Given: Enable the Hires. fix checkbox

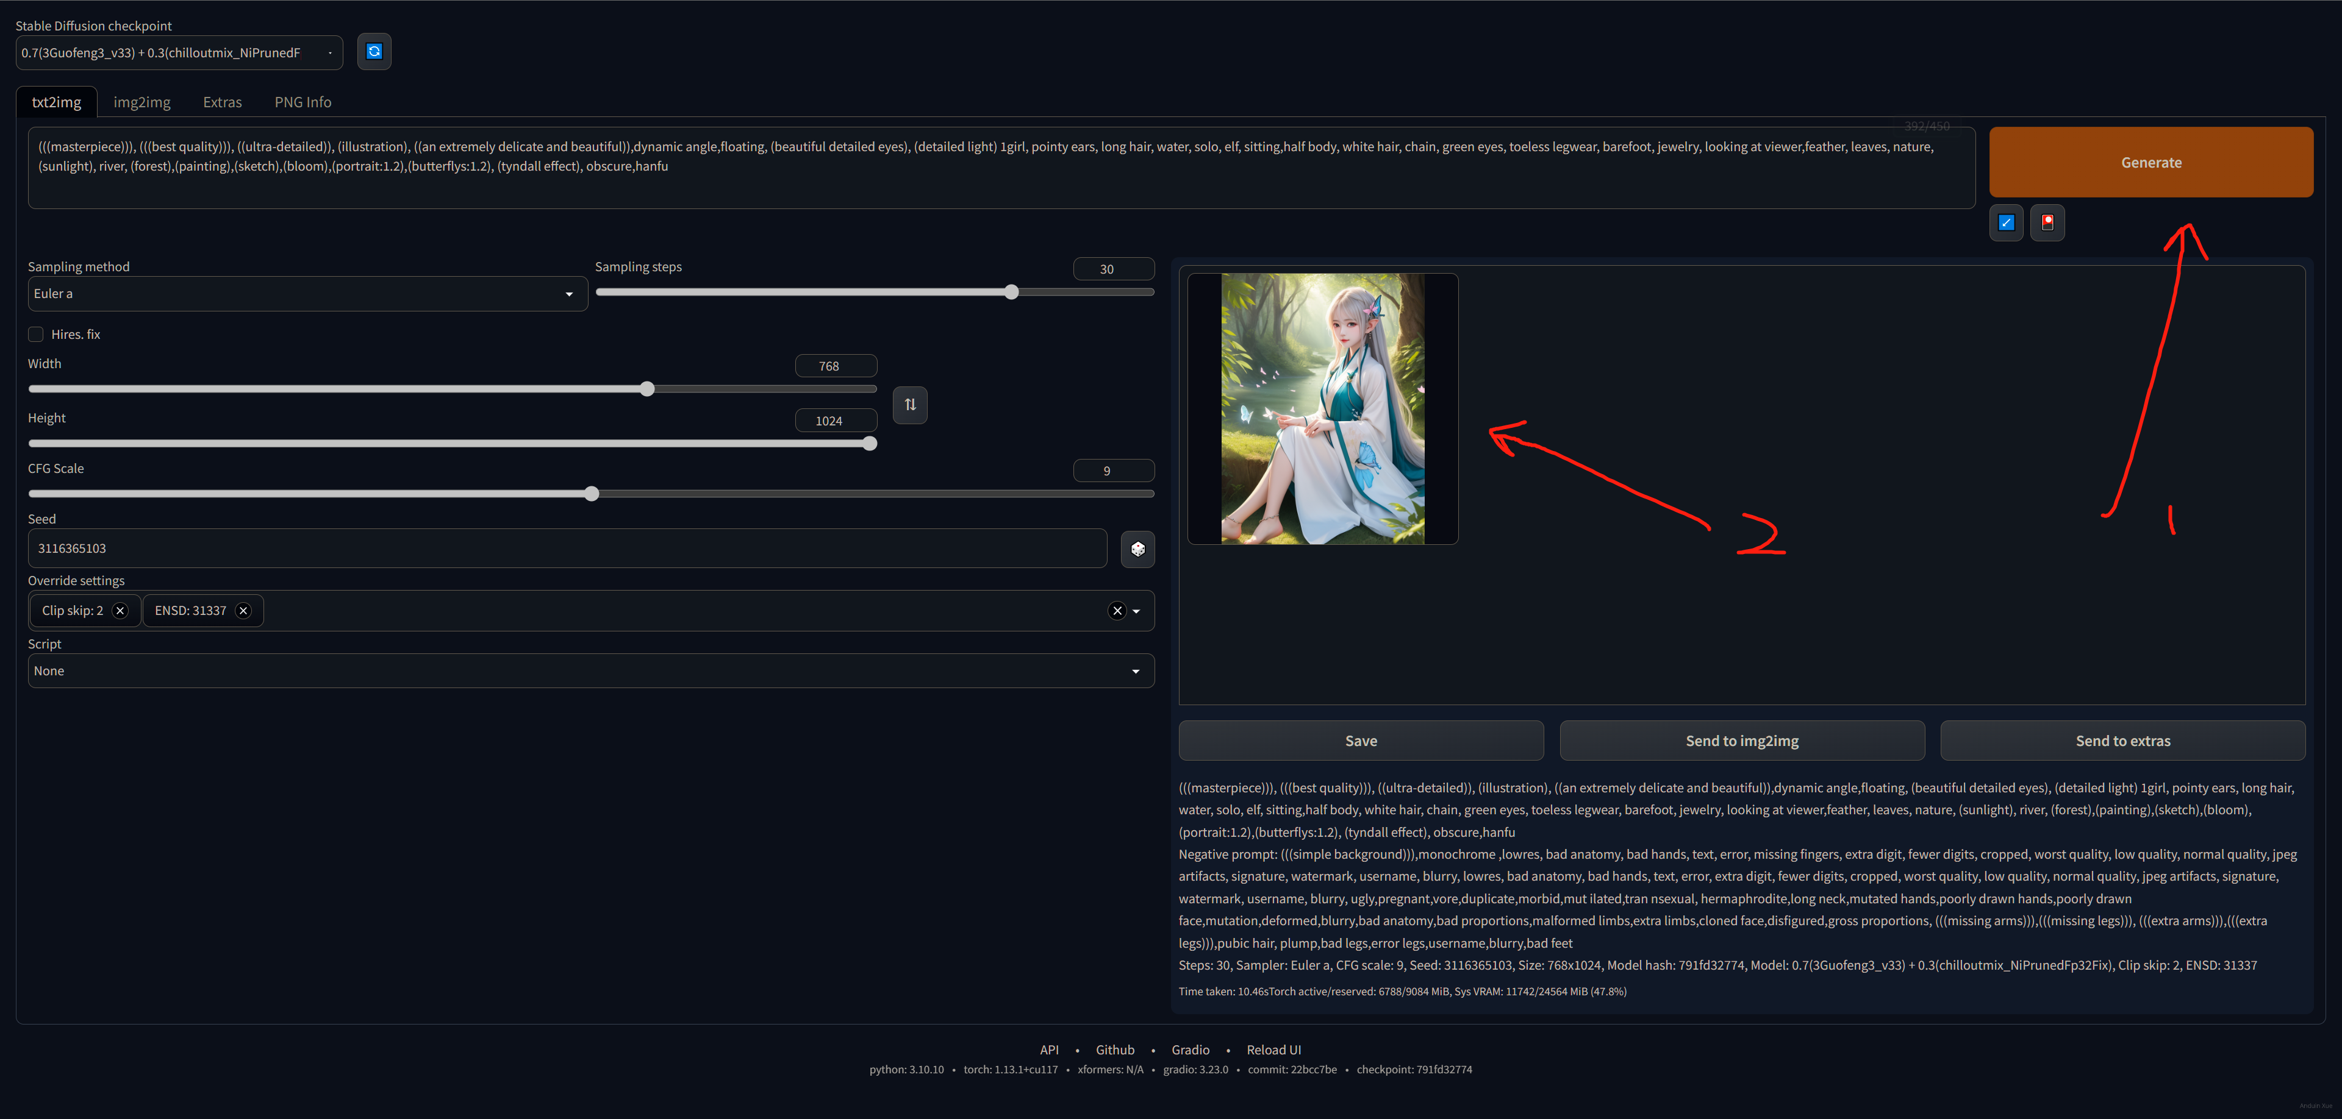Looking at the screenshot, I should tap(37, 334).
